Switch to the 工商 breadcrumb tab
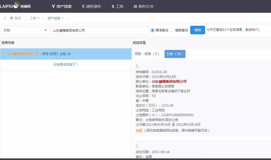271x160 pixels. [x=33, y=18]
